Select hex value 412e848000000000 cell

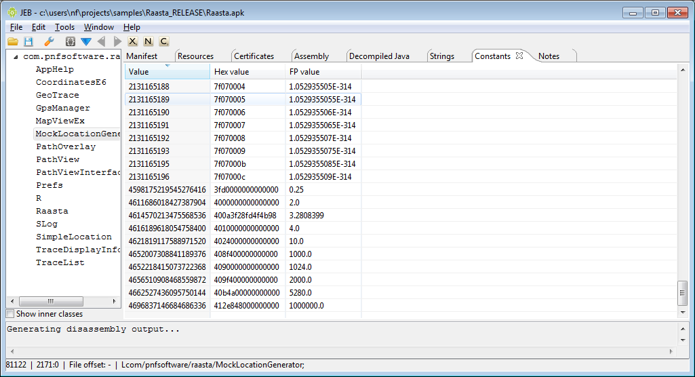(x=247, y=305)
